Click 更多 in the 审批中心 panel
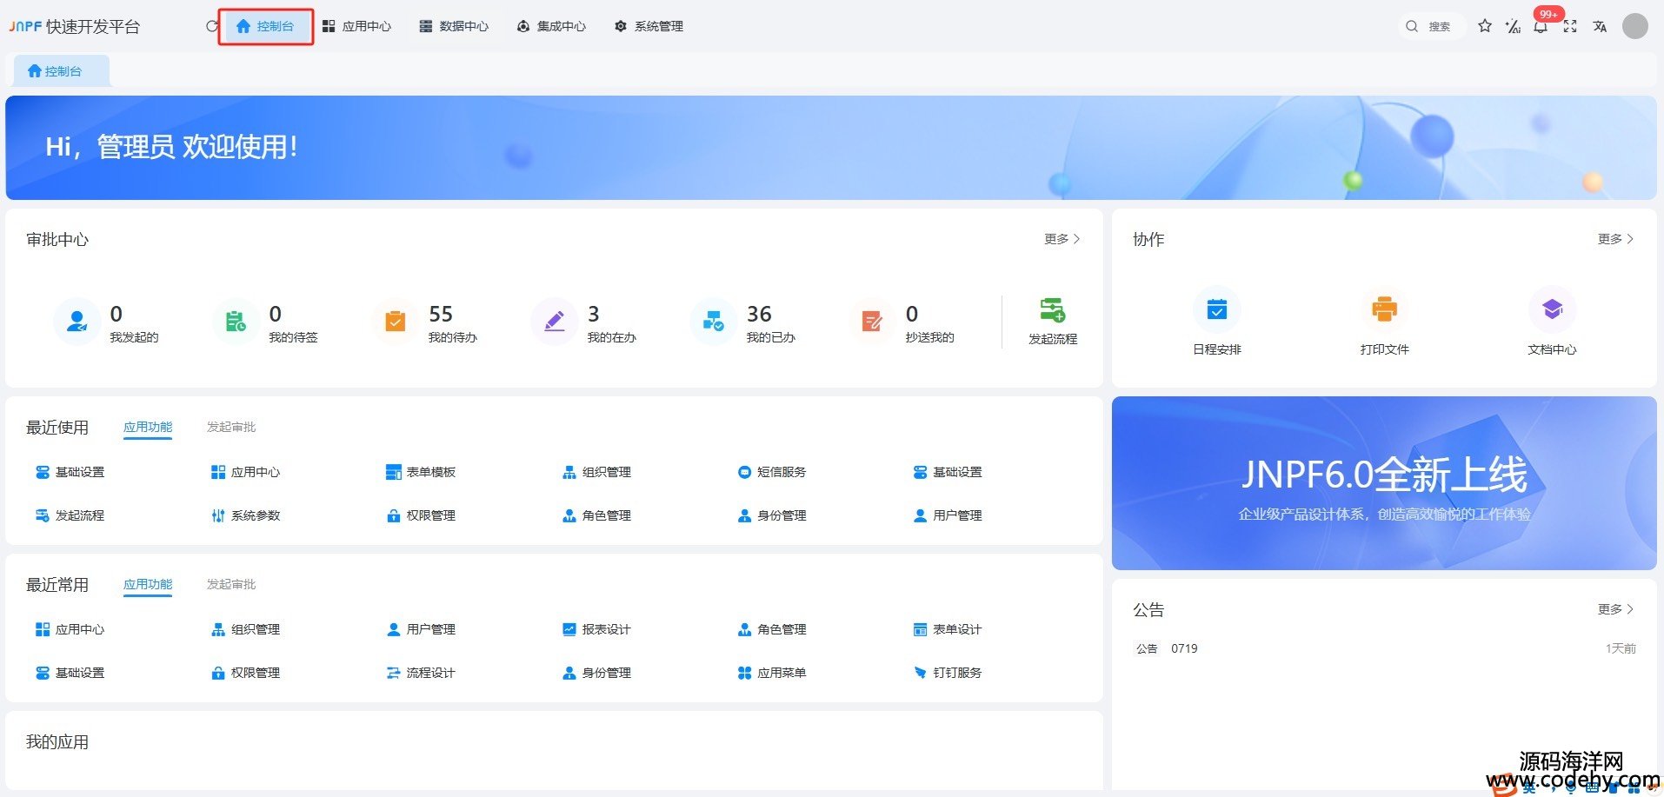The image size is (1664, 797). [1062, 239]
